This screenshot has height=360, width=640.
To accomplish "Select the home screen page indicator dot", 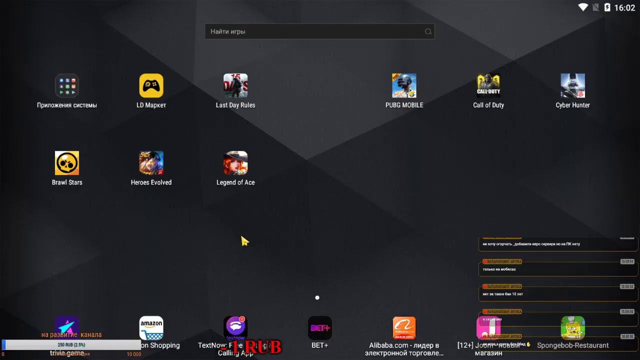I will click(317, 297).
